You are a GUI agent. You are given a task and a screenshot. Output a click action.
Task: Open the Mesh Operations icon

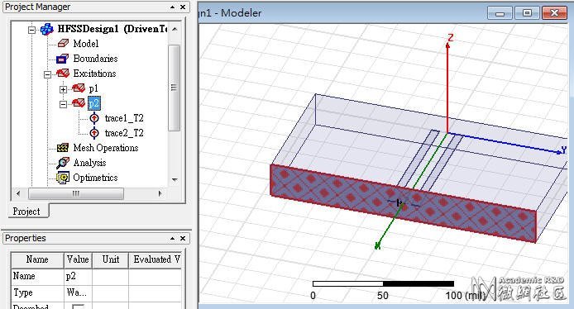click(63, 148)
